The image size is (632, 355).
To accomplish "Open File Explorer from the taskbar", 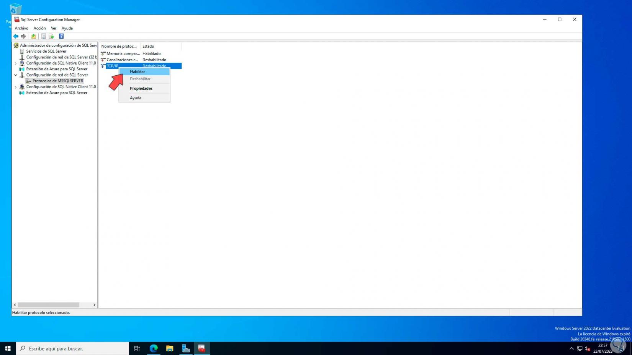I will (170, 349).
